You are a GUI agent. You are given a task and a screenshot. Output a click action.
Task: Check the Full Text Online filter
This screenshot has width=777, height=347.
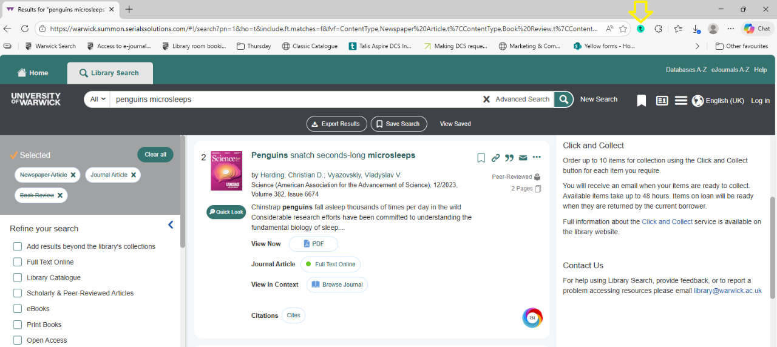coord(18,262)
